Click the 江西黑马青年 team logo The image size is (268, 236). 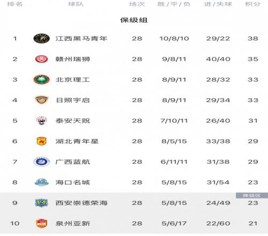(41, 39)
